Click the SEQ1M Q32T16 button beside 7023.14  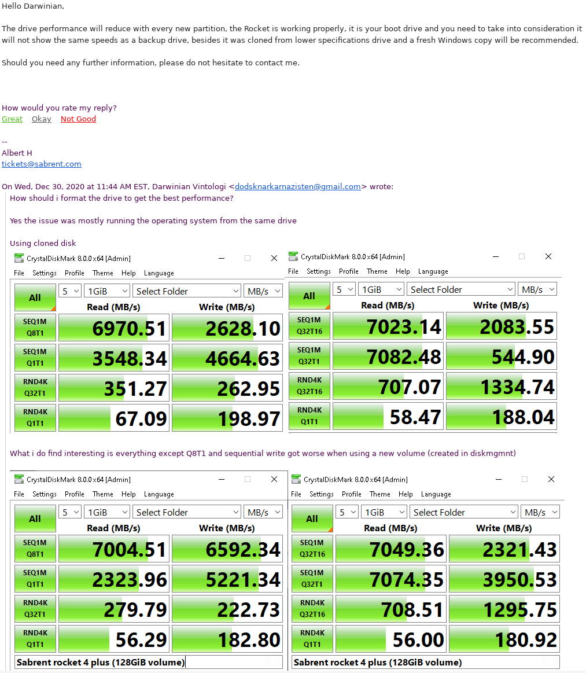tap(309, 326)
